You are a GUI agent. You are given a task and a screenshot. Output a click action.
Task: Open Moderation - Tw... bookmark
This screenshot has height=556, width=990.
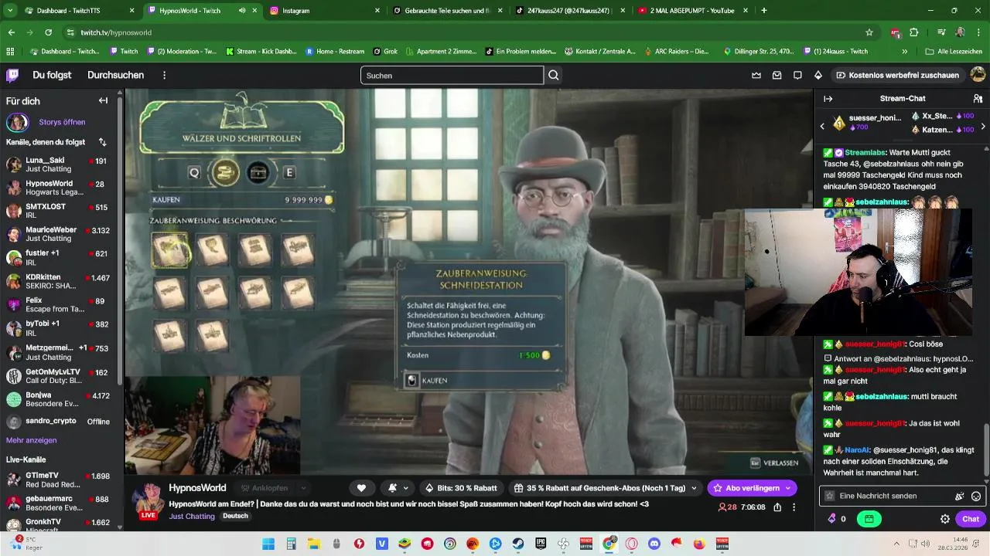pos(181,52)
